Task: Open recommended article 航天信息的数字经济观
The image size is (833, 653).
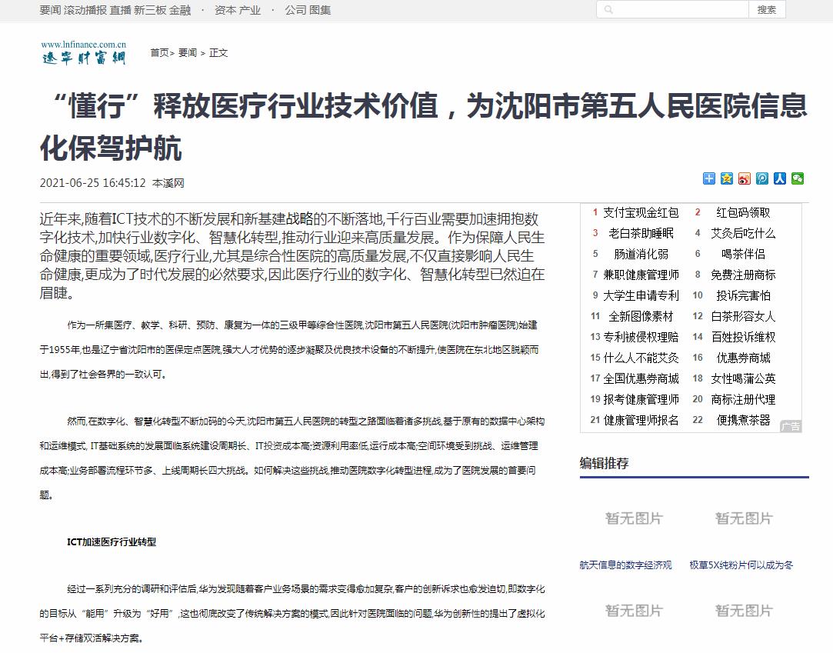Action: point(626,565)
